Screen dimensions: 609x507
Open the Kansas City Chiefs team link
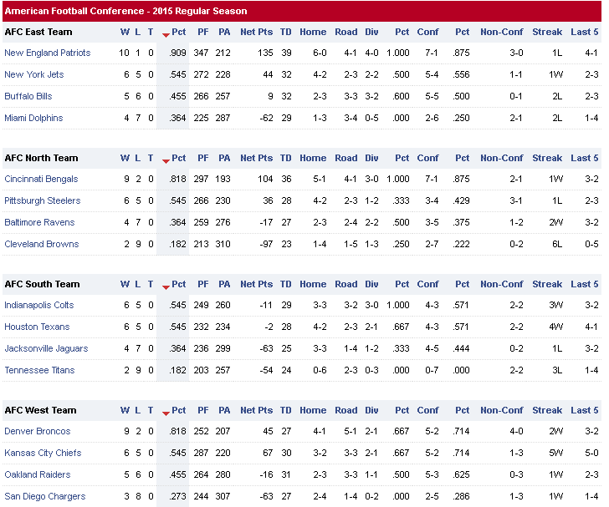click(43, 453)
